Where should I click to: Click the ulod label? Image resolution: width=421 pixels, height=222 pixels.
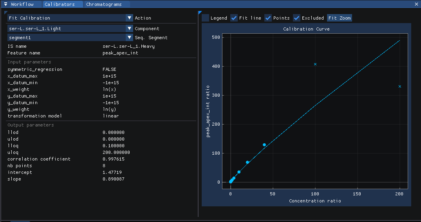pos(13,139)
